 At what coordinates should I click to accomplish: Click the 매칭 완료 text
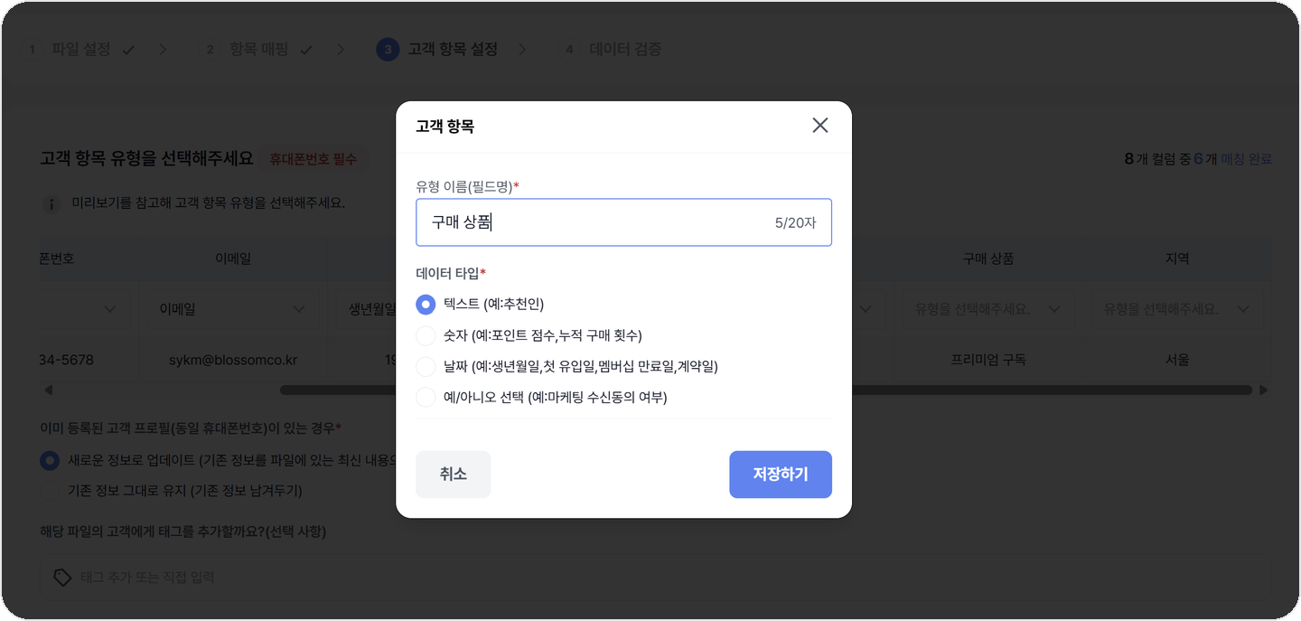[1246, 159]
